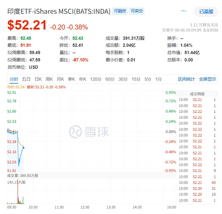Image resolution: width=222 pixels, height=214 pixels.
Task: Select the 30分 interval tab
Action: (123, 79)
